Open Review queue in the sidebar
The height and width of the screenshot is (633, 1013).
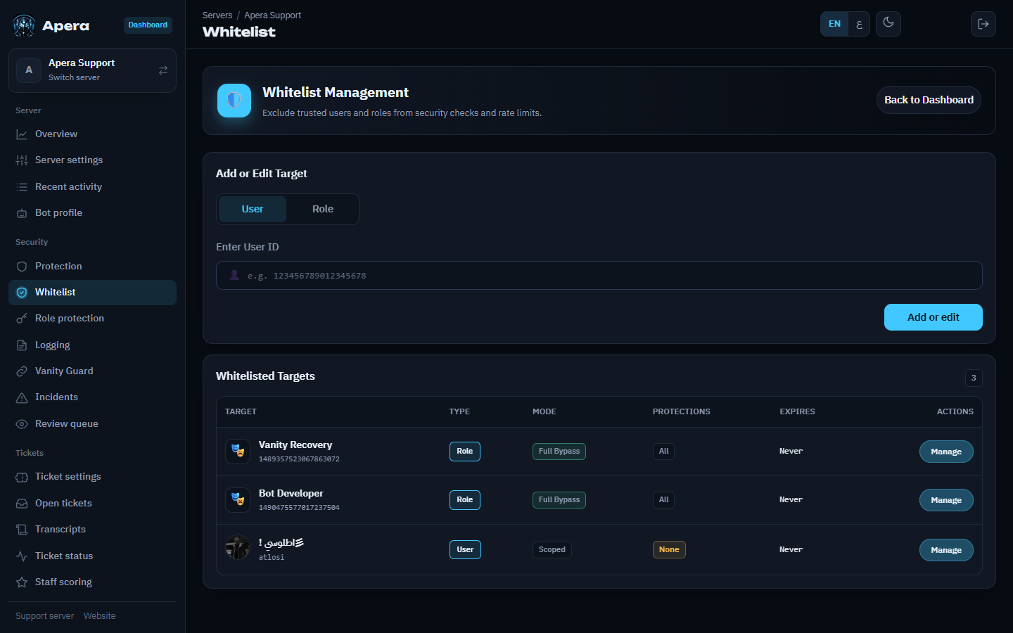[92, 424]
